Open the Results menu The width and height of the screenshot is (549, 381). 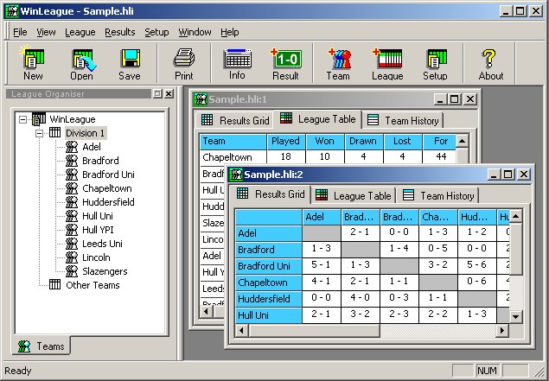point(119,32)
